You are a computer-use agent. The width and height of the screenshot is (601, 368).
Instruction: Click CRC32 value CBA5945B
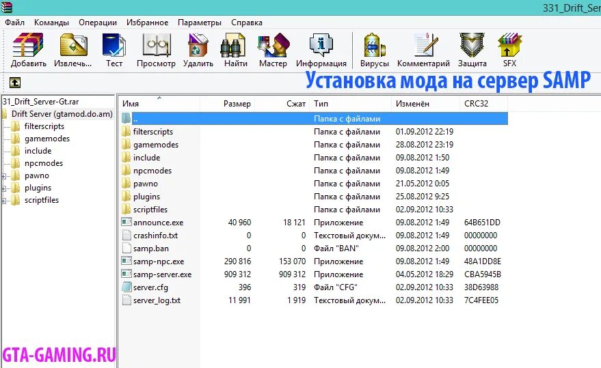click(x=483, y=274)
